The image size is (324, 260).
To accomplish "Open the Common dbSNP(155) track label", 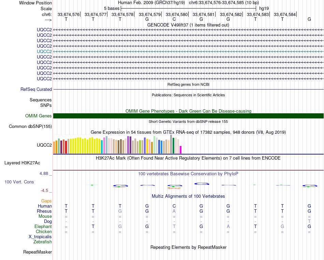I will (30, 126).
